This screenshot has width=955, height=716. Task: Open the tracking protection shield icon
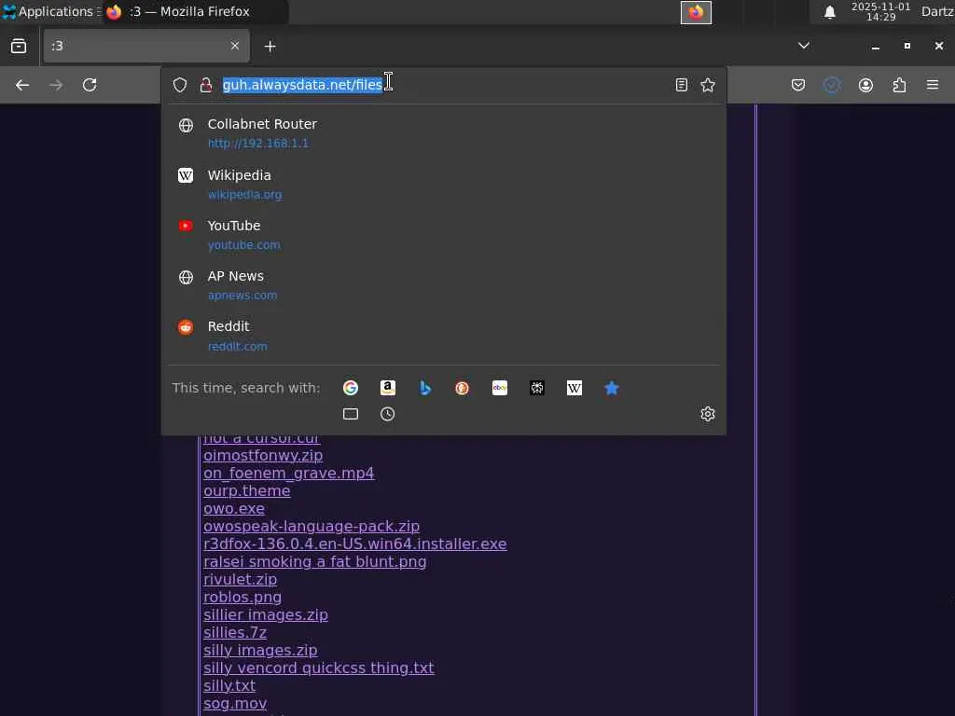[180, 85]
